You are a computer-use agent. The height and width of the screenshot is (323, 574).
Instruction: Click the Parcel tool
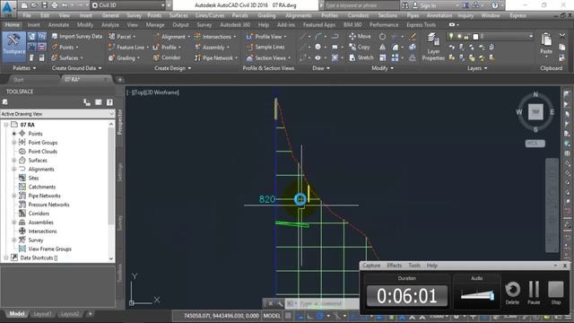pyautogui.click(x=122, y=37)
